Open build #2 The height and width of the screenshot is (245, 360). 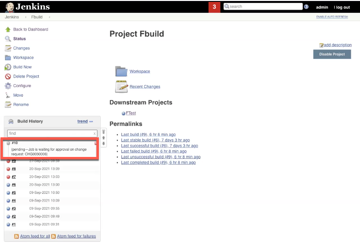[x=14, y=217]
